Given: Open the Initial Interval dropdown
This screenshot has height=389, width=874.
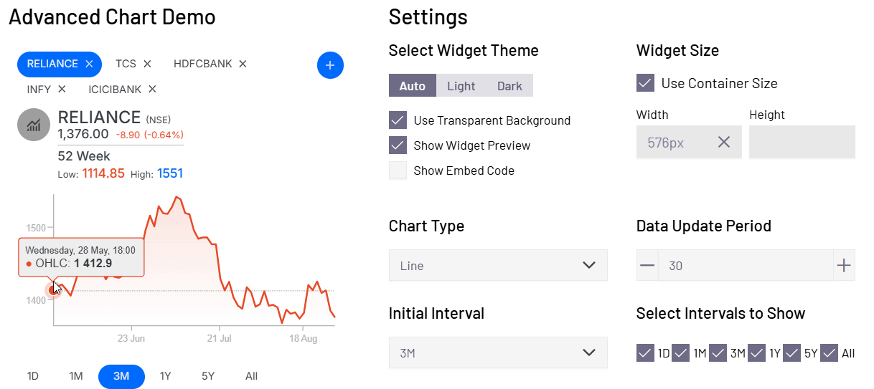Looking at the screenshot, I should [498, 352].
